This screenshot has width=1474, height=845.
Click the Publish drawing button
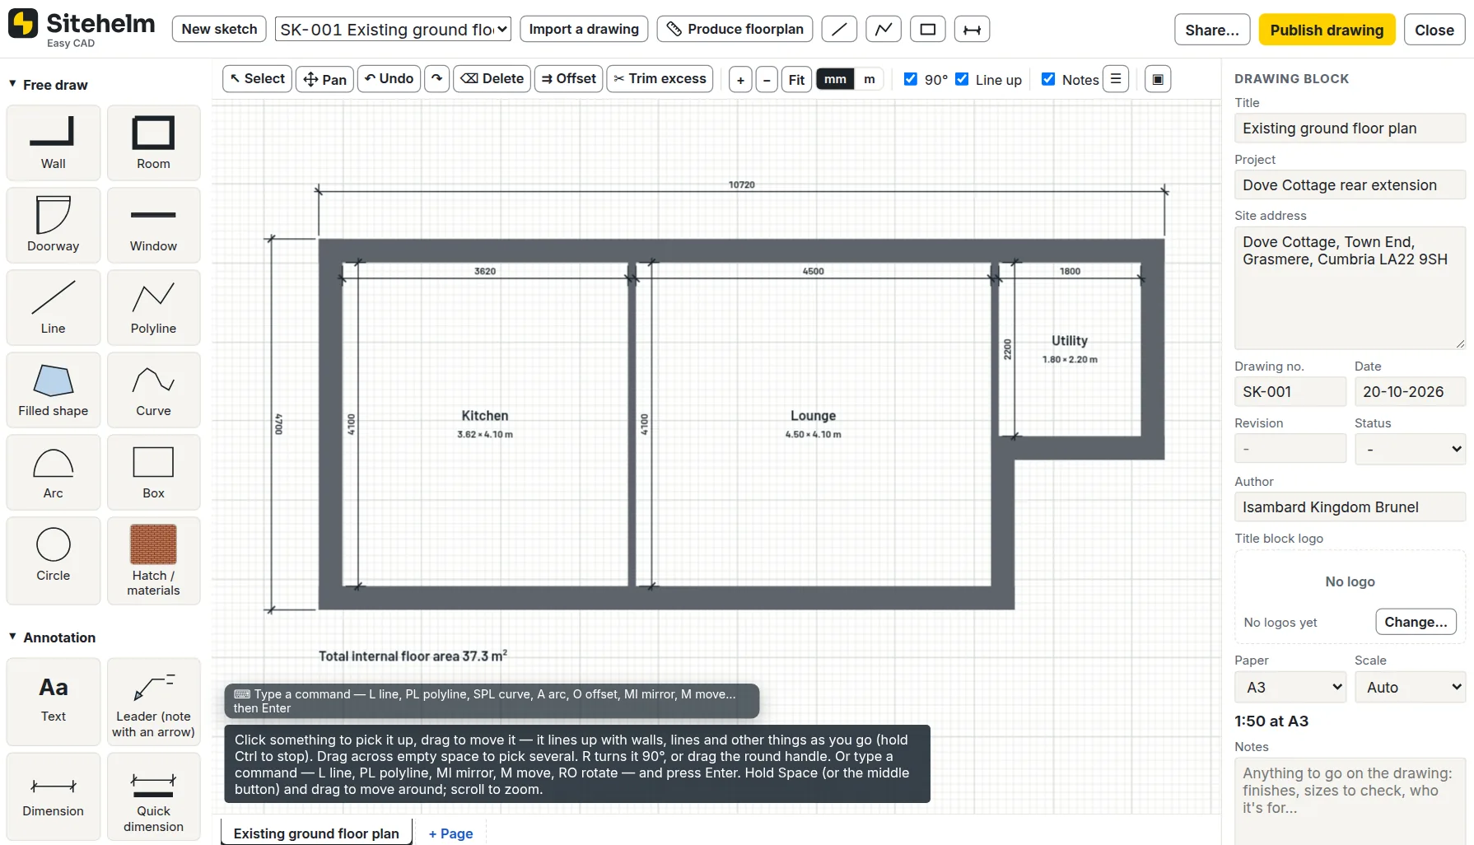point(1327,30)
